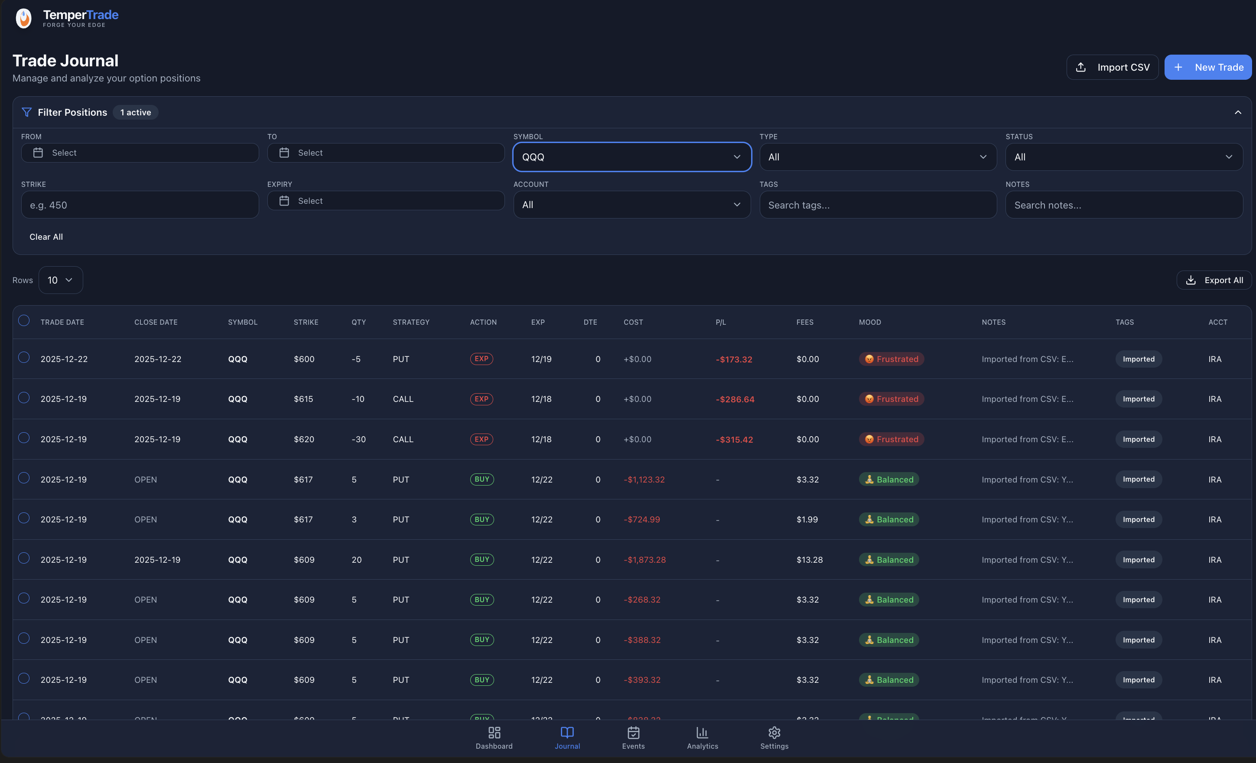
Task: Toggle select-all checkbox in table header
Action: (x=24, y=320)
